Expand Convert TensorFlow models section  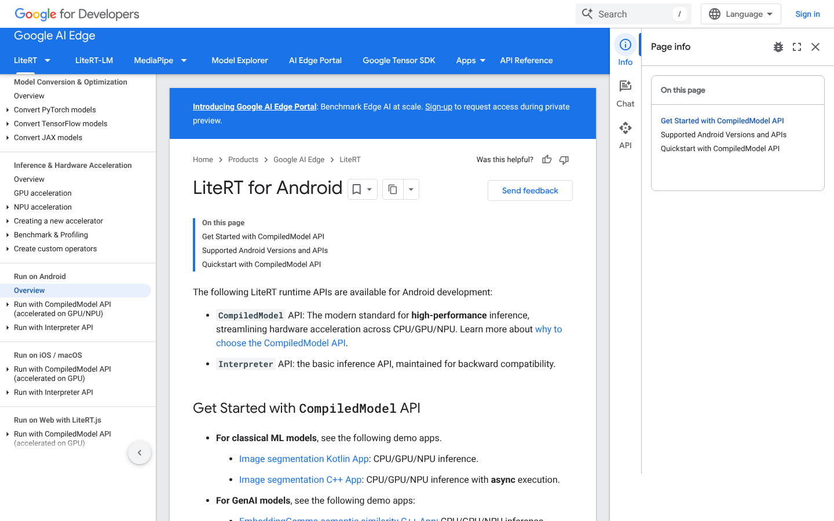tap(8, 124)
